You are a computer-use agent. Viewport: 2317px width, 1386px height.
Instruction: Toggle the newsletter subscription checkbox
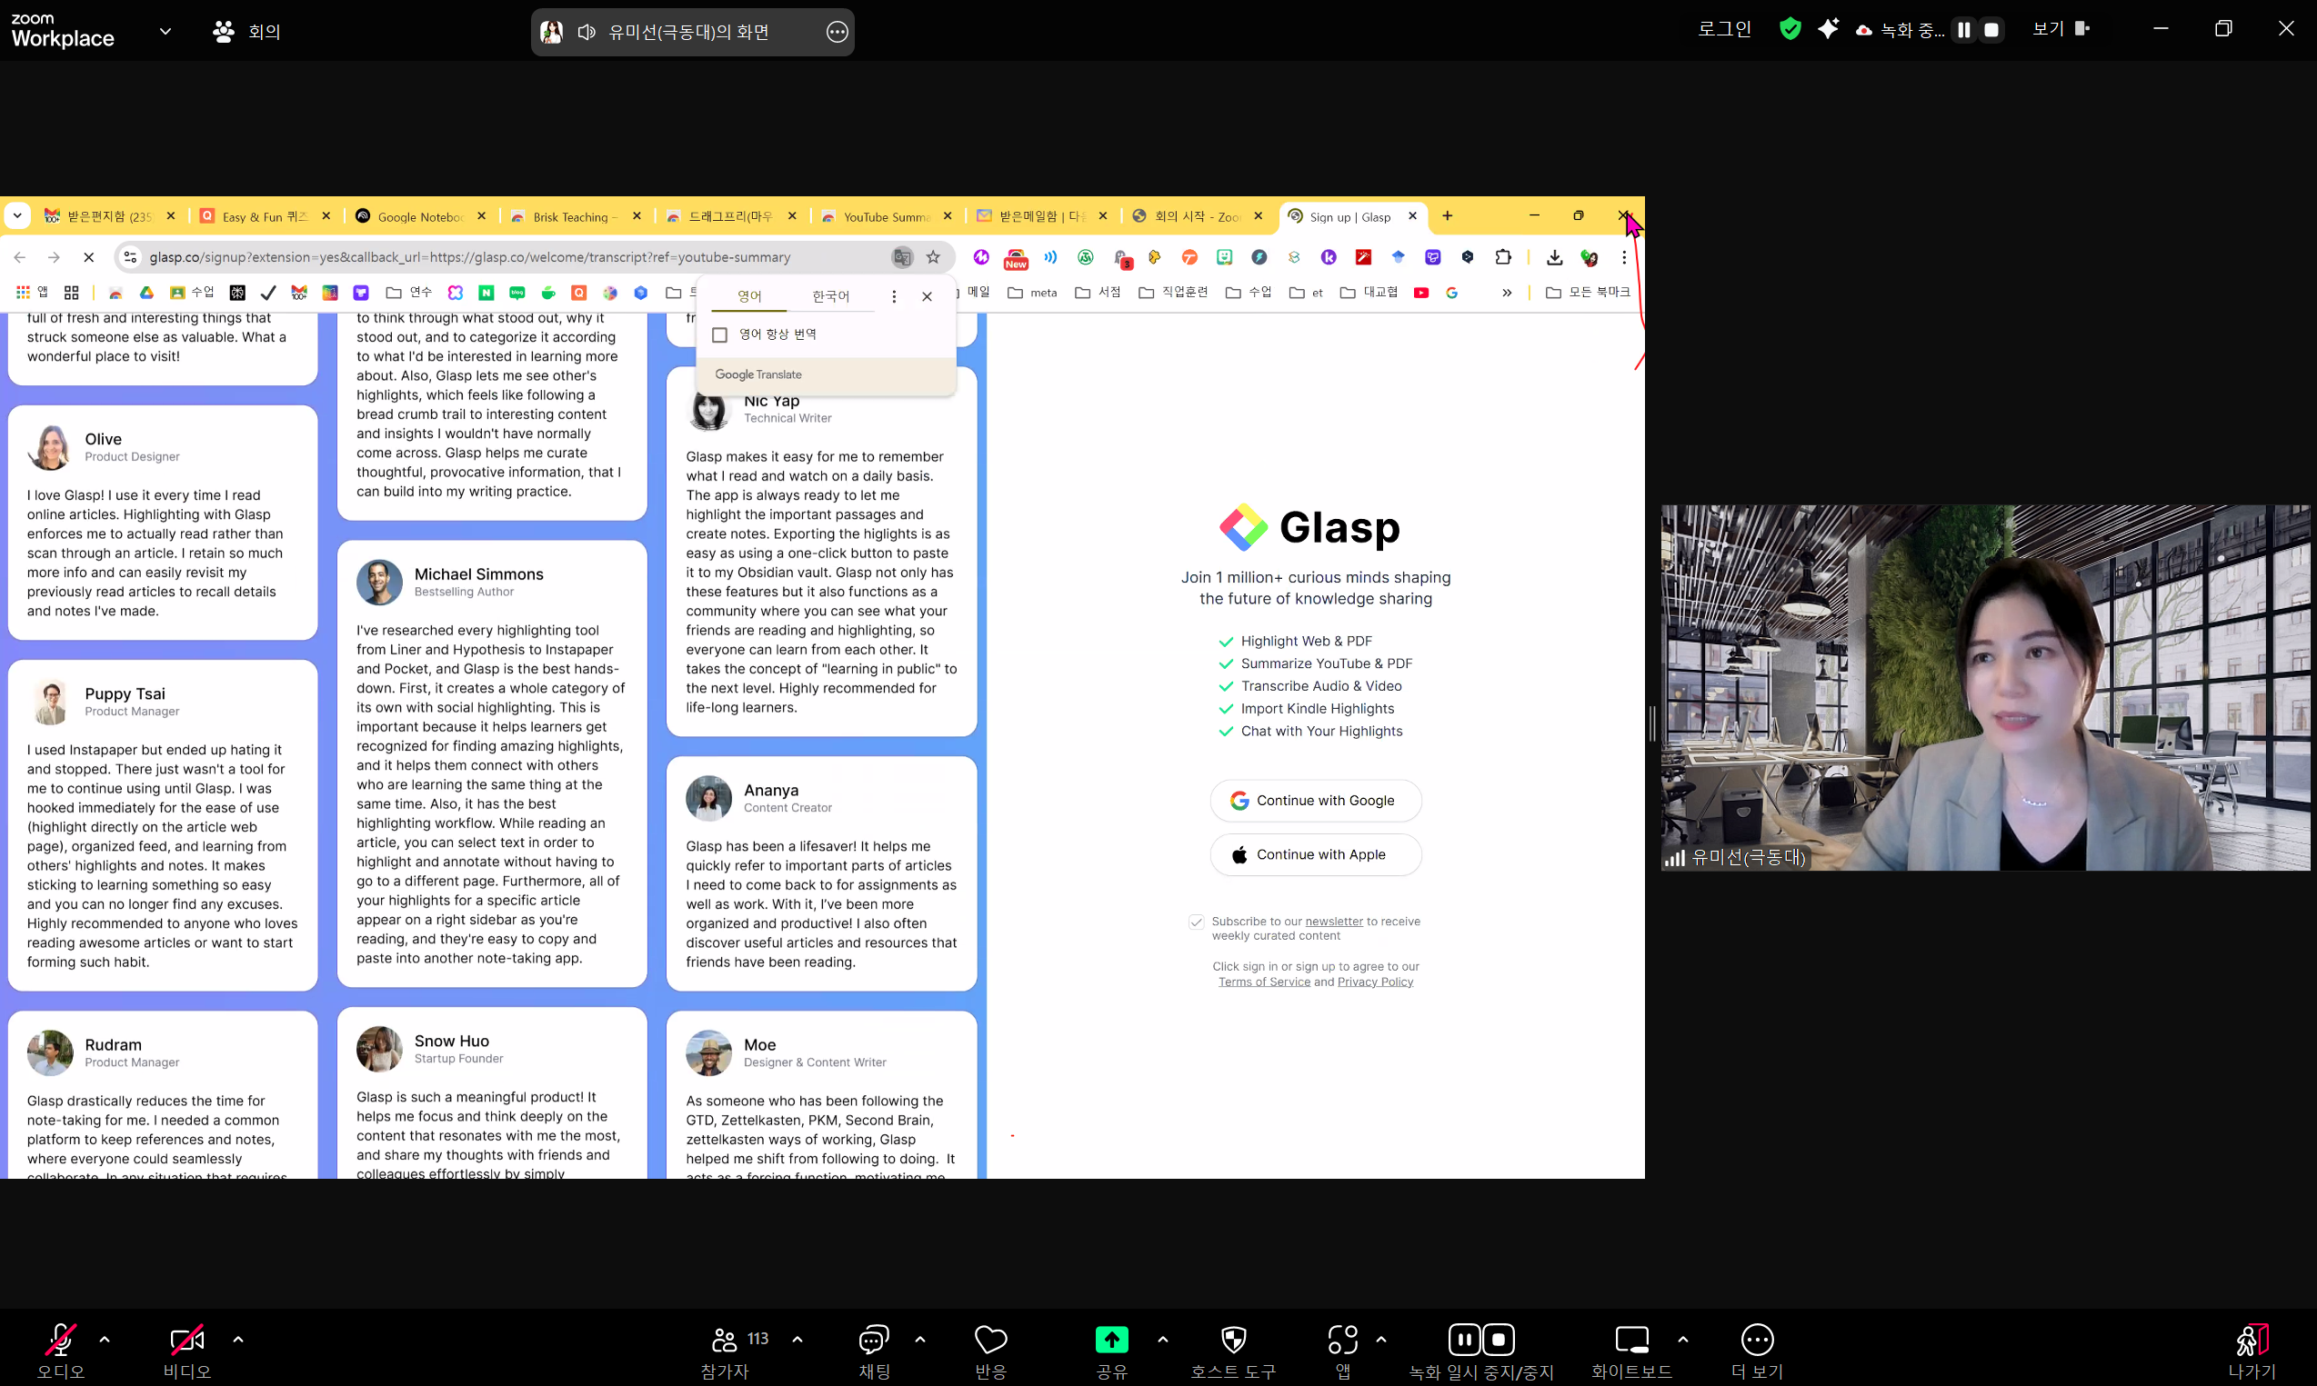[x=1196, y=922]
